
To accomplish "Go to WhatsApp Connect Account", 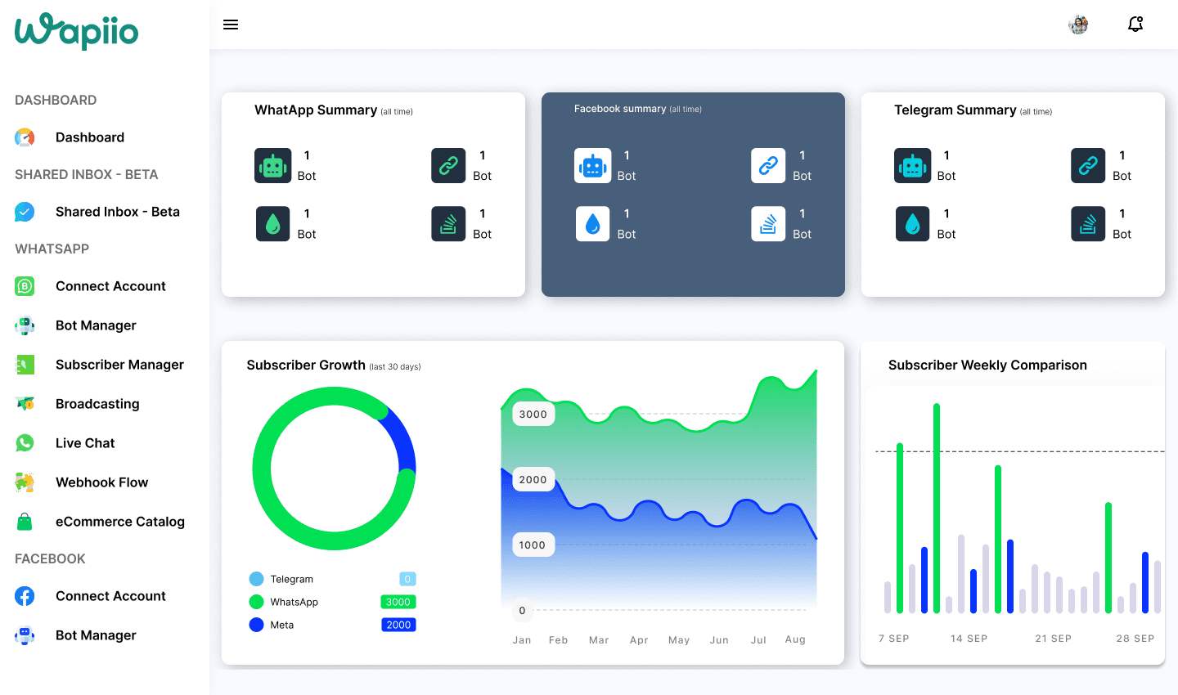I will tap(110, 286).
